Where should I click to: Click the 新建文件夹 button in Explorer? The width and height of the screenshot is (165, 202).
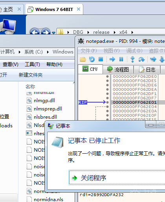(31, 75)
